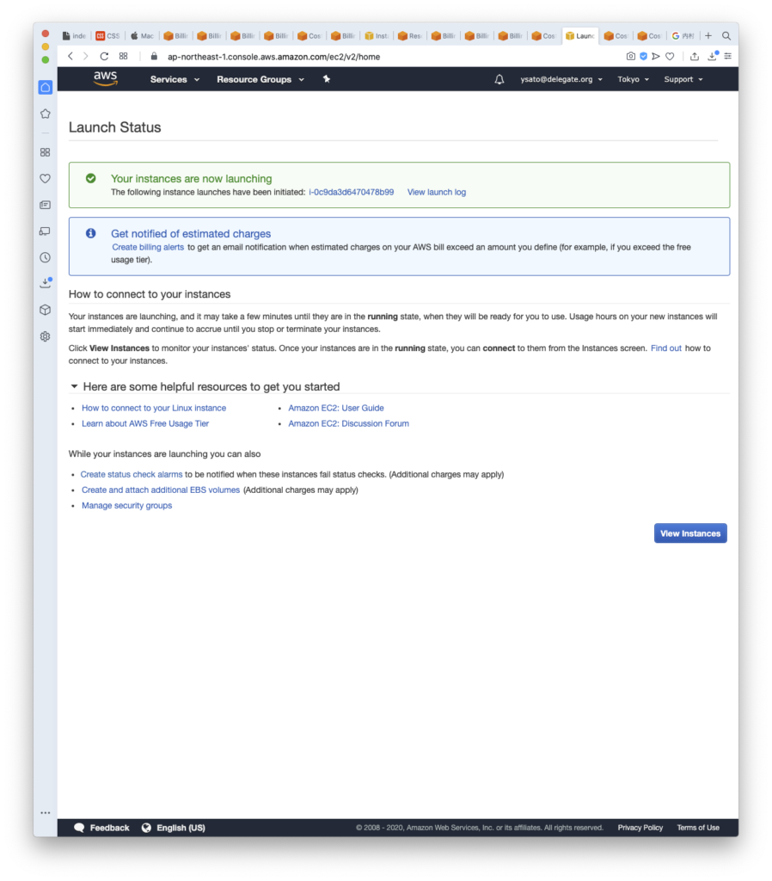Viewport: 772px width, 881px height.
Task: Open the AWS notifications bell
Action: (x=499, y=79)
